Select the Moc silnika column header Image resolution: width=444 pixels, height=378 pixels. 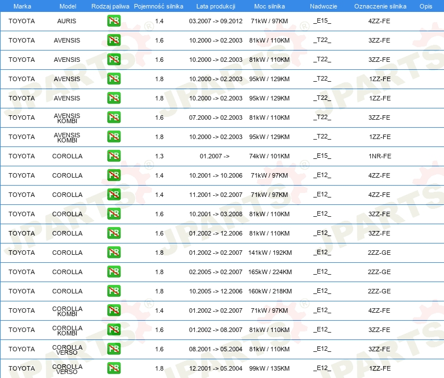[270, 6]
